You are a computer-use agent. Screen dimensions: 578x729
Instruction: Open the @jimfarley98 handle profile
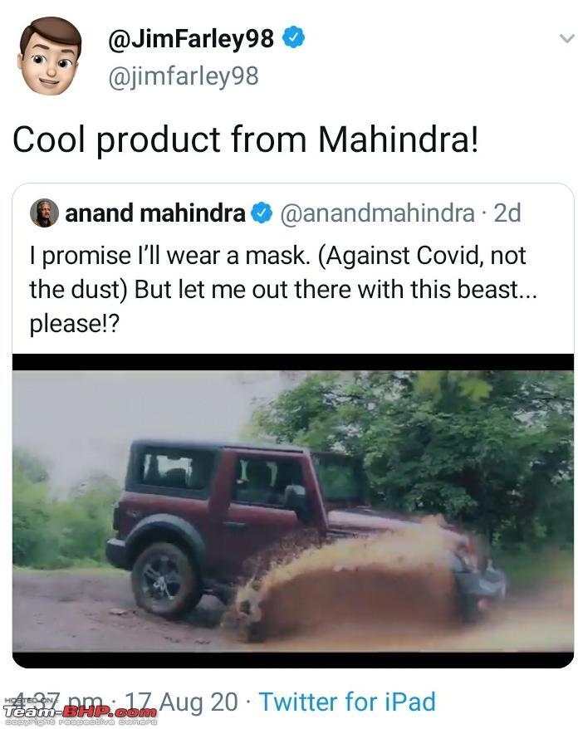[184, 76]
